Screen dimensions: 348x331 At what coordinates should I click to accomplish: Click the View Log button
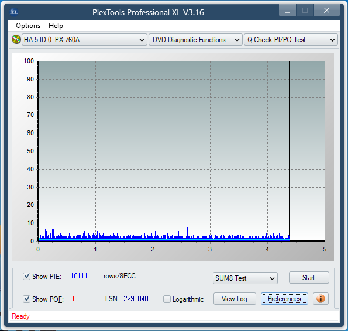(x=235, y=299)
